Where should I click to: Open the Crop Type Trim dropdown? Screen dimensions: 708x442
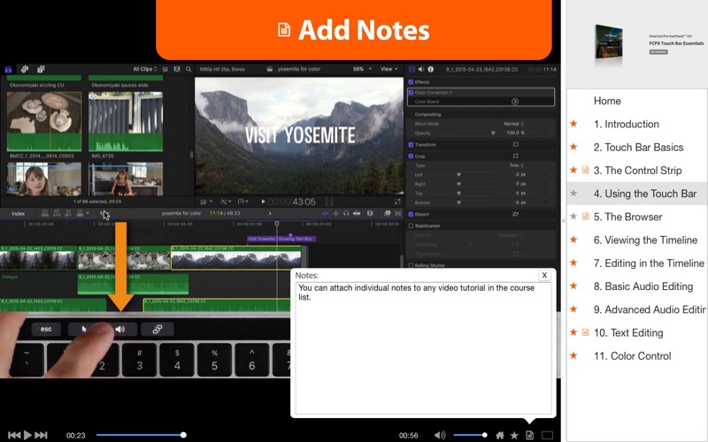coord(516,165)
